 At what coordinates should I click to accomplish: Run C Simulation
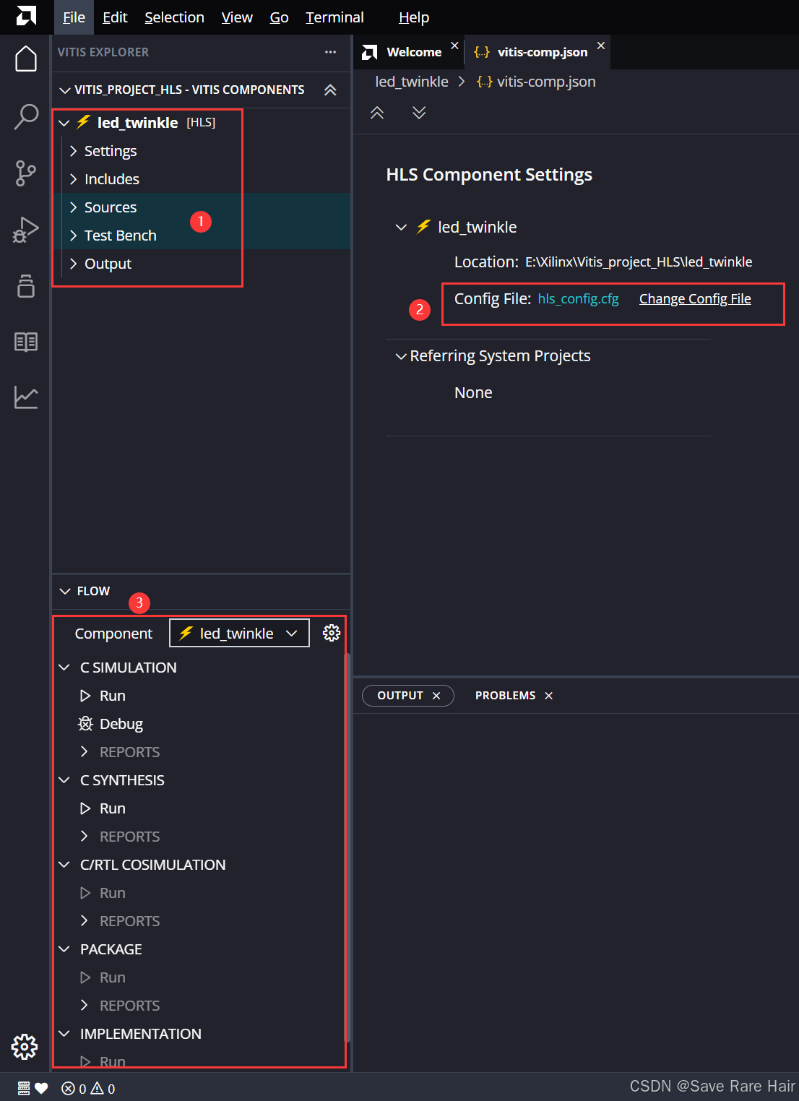[103, 696]
